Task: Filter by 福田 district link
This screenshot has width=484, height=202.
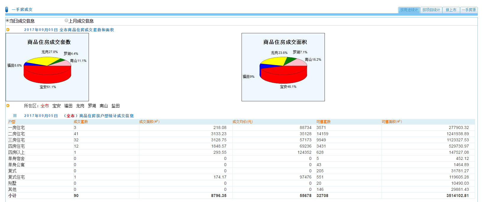Action: 68,106
